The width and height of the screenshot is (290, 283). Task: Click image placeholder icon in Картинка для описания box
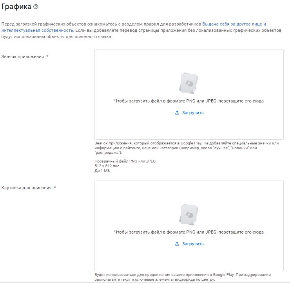(188, 215)
